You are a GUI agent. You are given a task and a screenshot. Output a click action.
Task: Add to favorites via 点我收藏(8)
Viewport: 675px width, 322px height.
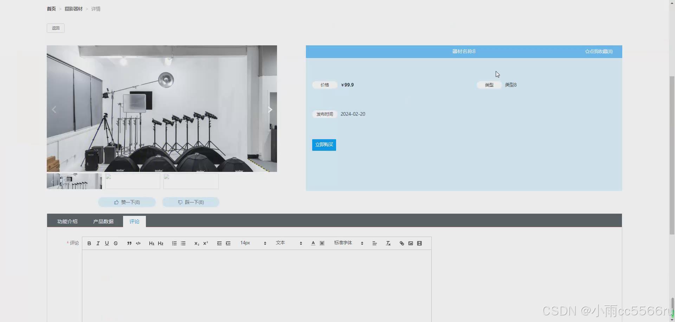(x=599, y=51)
